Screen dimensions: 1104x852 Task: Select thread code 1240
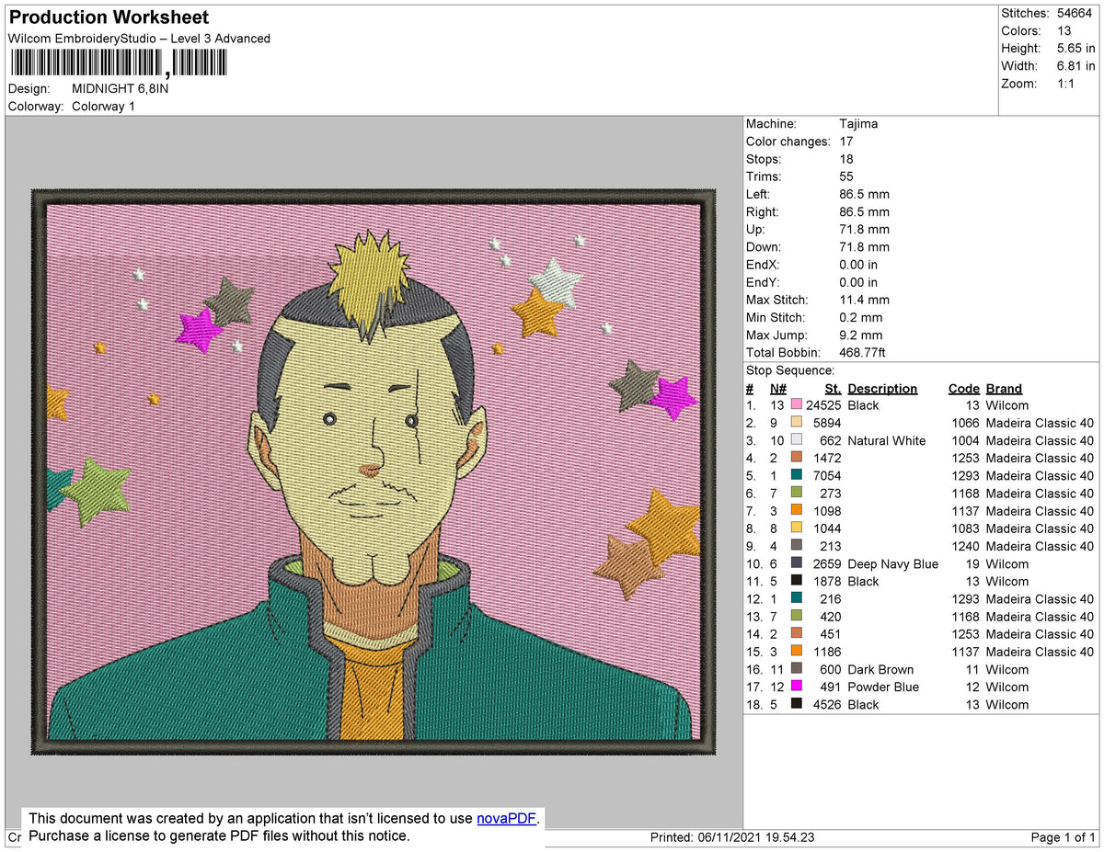pos(964,546)
